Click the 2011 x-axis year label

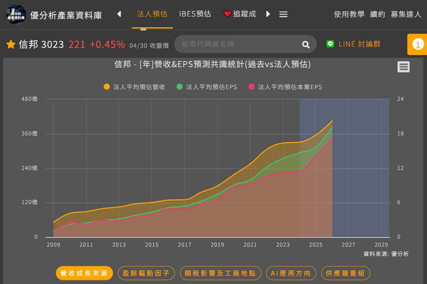coord(86,245)
